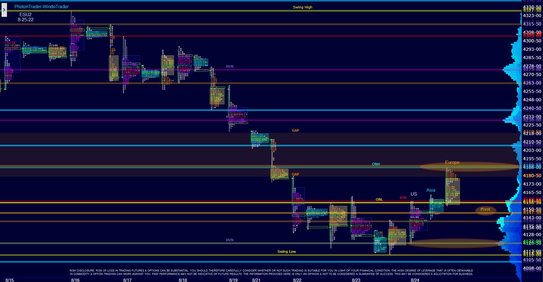The height and width of the screenshot is (282, 543).
Task: Click the 4263-00 price on the scale
Action: point(533,83)
